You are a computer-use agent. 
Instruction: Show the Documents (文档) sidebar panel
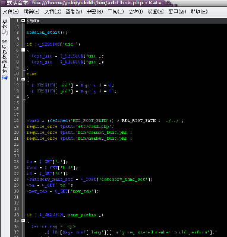[5, 27]
